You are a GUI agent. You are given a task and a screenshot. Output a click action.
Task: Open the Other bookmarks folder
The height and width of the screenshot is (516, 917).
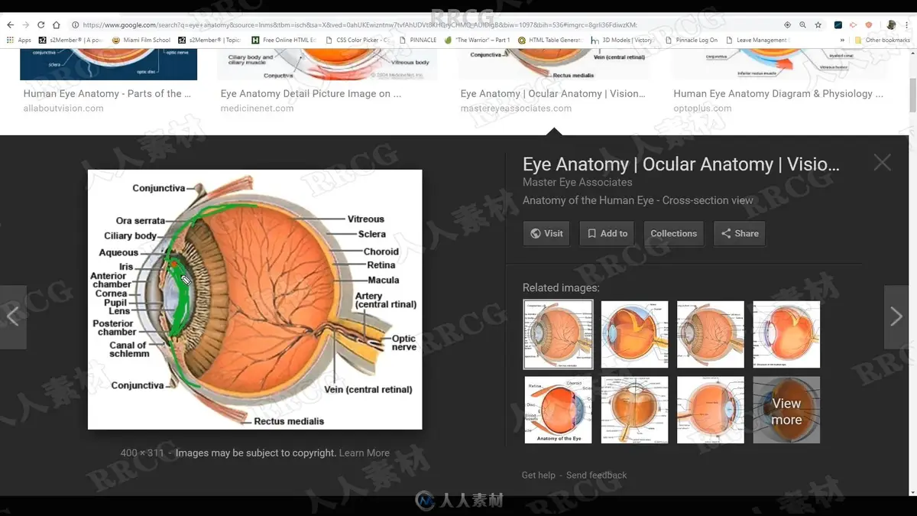pyautogui.click(x=882, y=40)
